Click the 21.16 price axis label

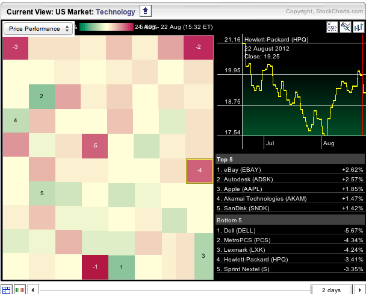click(x=232, y=40)
